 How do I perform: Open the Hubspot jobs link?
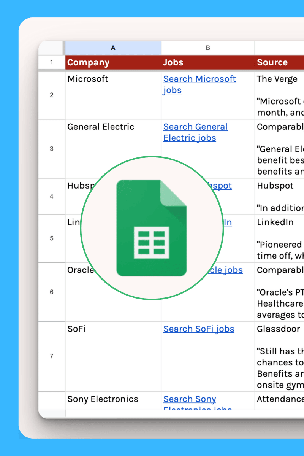(x=221, y=186)
